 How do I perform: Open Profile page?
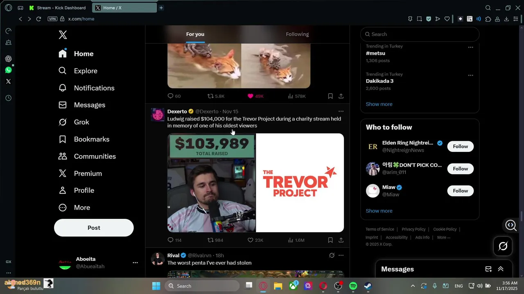[76, 190]
